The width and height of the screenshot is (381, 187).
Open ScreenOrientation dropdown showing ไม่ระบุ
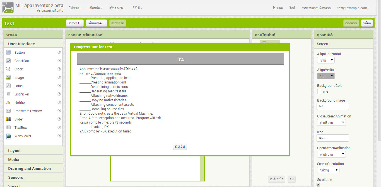[328, 170]
